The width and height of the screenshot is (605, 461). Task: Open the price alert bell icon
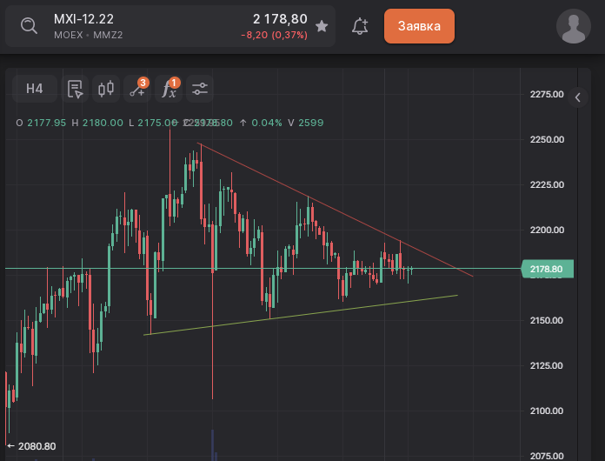tap(360, 26)
